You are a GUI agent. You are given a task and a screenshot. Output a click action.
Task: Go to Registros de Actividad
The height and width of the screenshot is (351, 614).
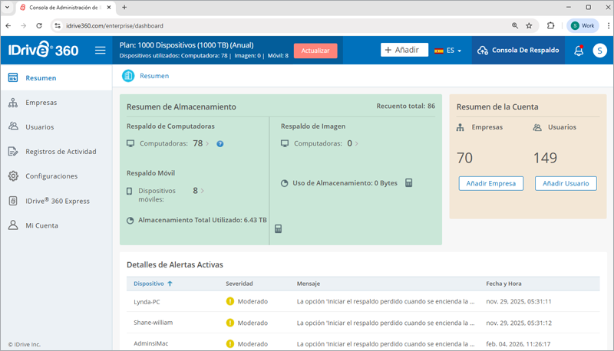tap(61, 152)
